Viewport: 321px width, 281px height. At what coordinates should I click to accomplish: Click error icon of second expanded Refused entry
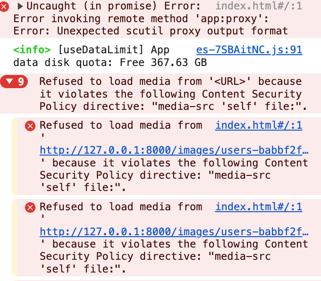(30, 207)
